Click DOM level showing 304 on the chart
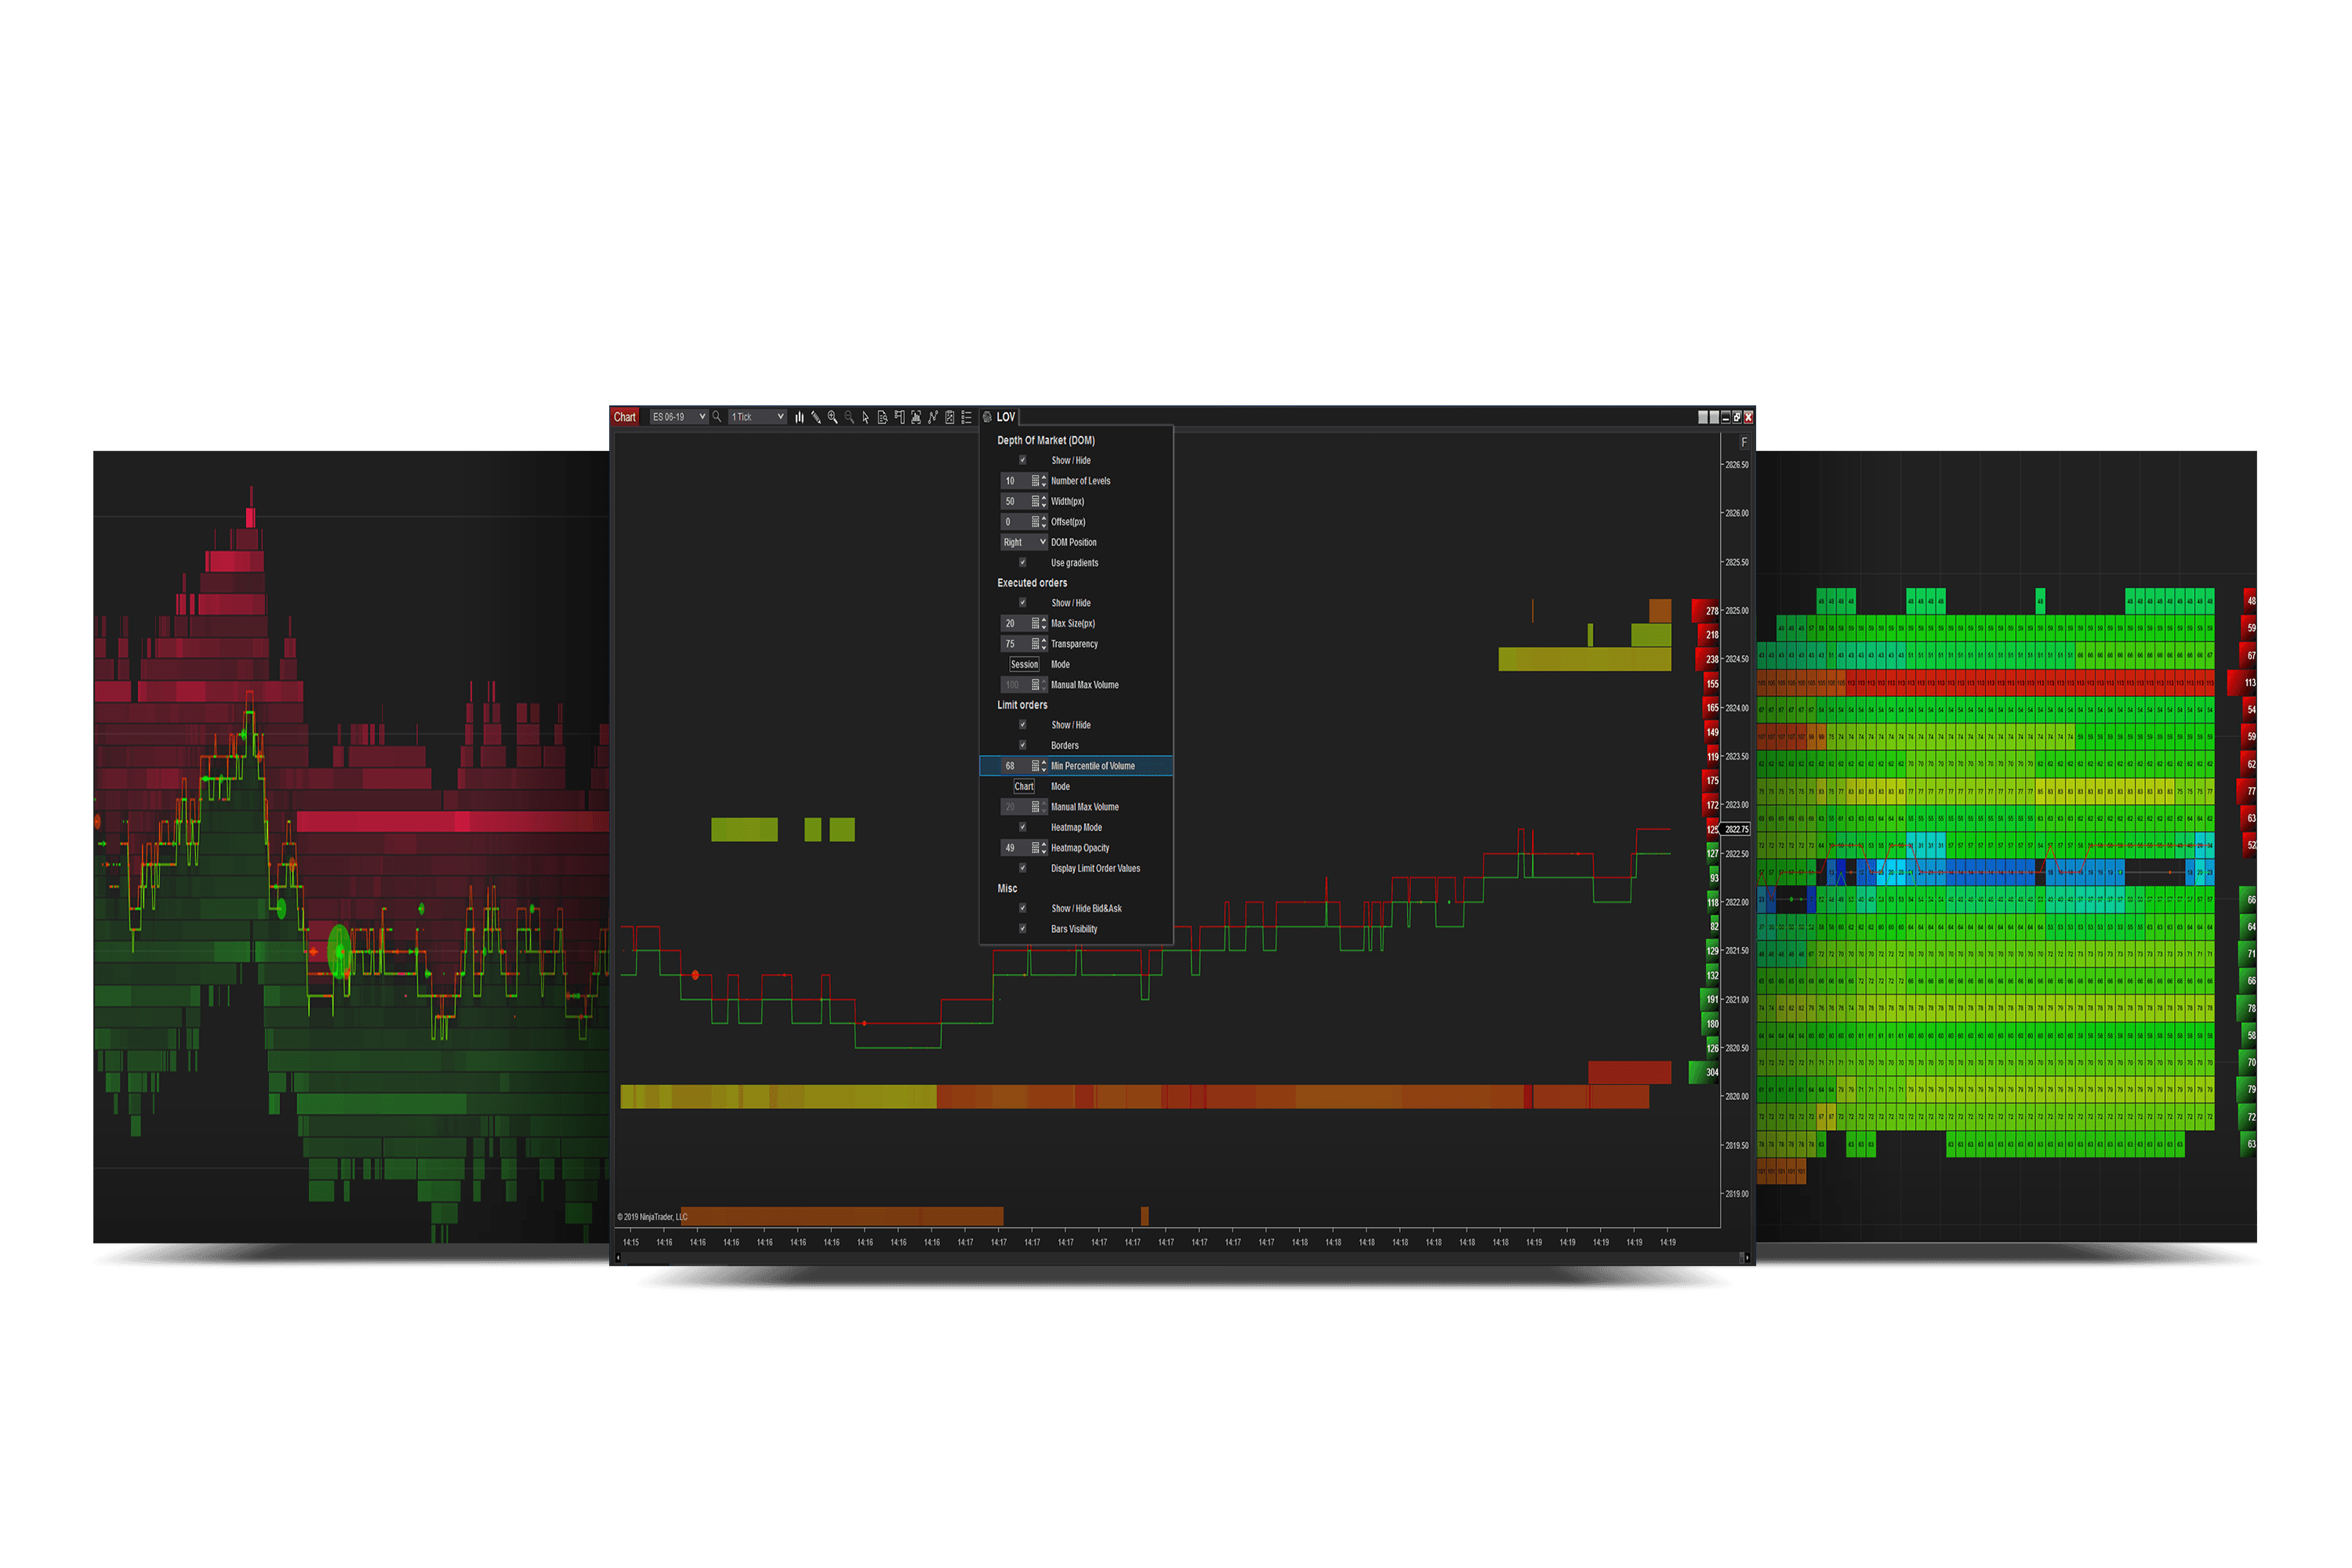2352x1568 pixels. 1704,1072
